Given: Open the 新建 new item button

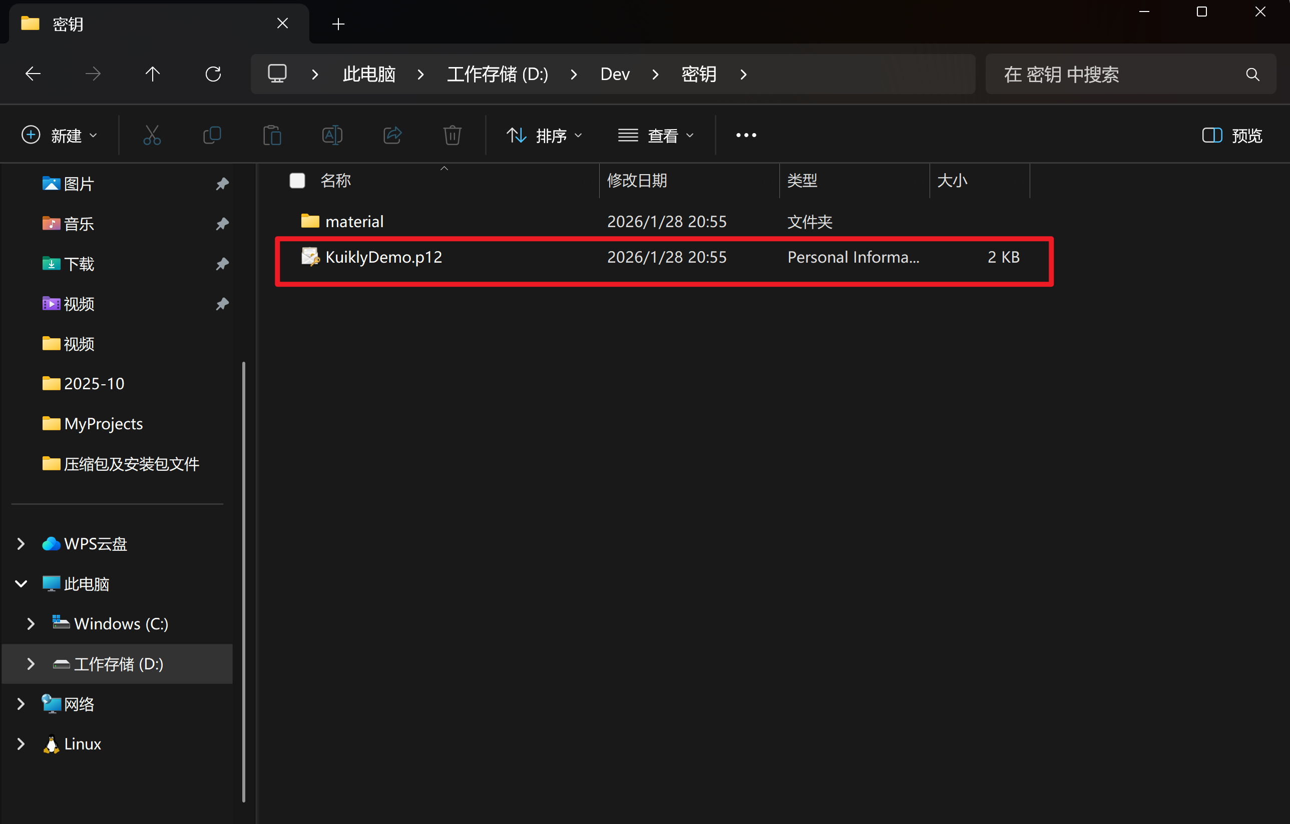Looking at the screenshot, I should 59,136.
